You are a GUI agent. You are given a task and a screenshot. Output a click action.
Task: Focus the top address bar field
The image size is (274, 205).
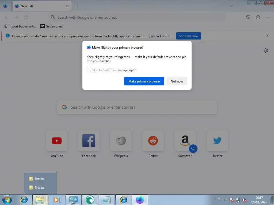tap(137, 17)
